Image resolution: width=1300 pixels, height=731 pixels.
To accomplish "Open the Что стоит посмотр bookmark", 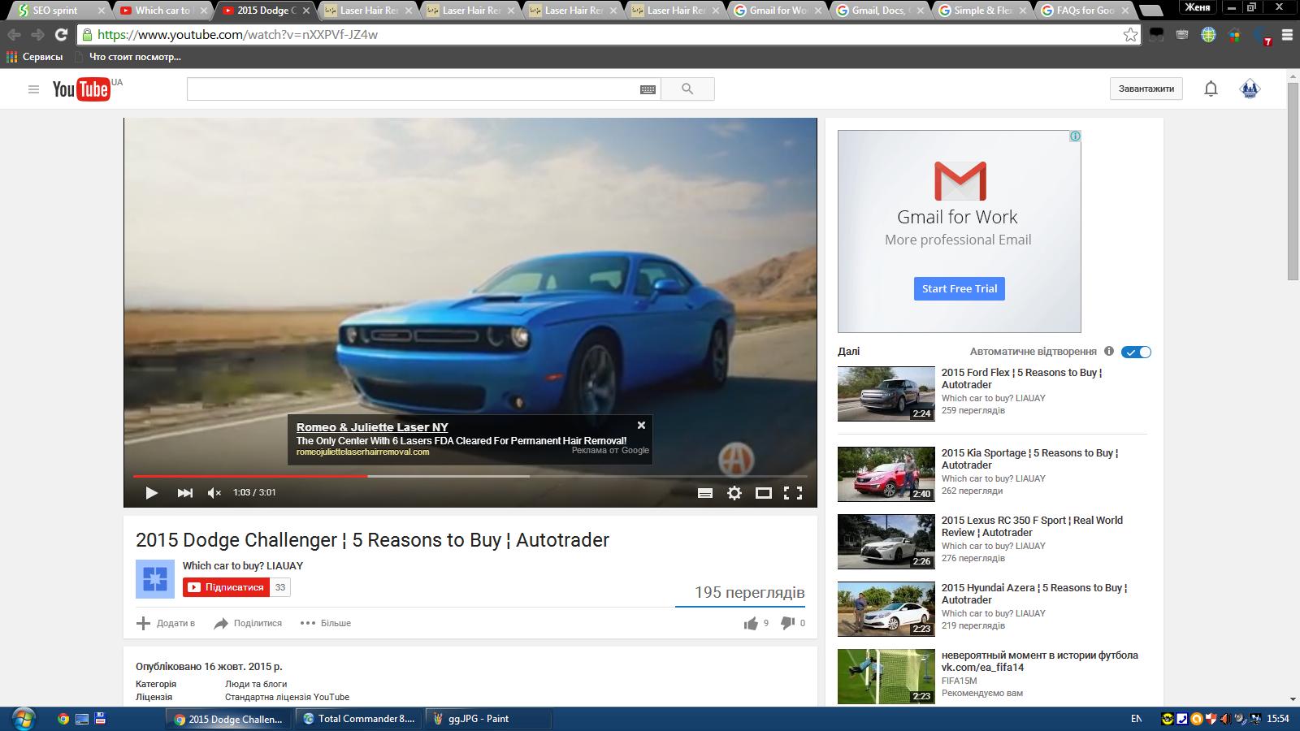I will coord(128,57).
